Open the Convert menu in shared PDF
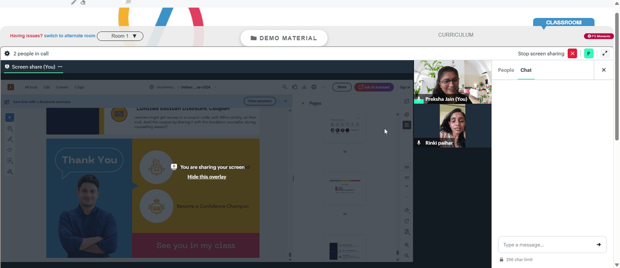 tap(62, 87)
